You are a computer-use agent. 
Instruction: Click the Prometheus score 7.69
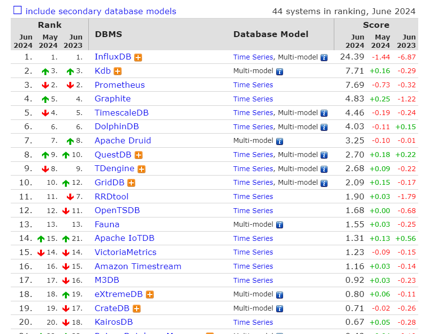click(355, 85)
